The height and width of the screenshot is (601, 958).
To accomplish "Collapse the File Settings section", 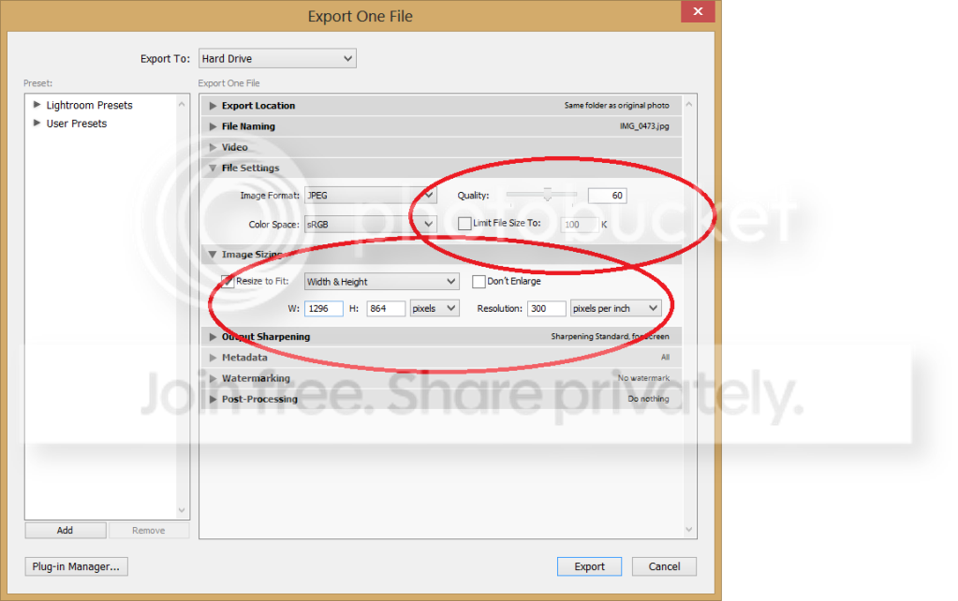I will 214,169.
